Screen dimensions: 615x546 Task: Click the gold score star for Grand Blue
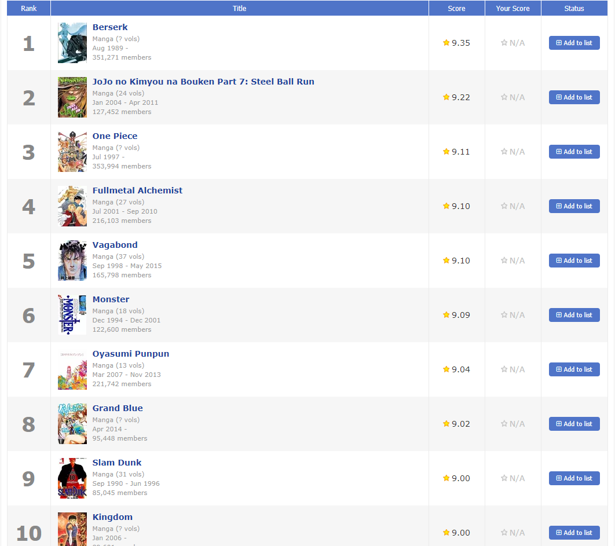coord(446,424)
